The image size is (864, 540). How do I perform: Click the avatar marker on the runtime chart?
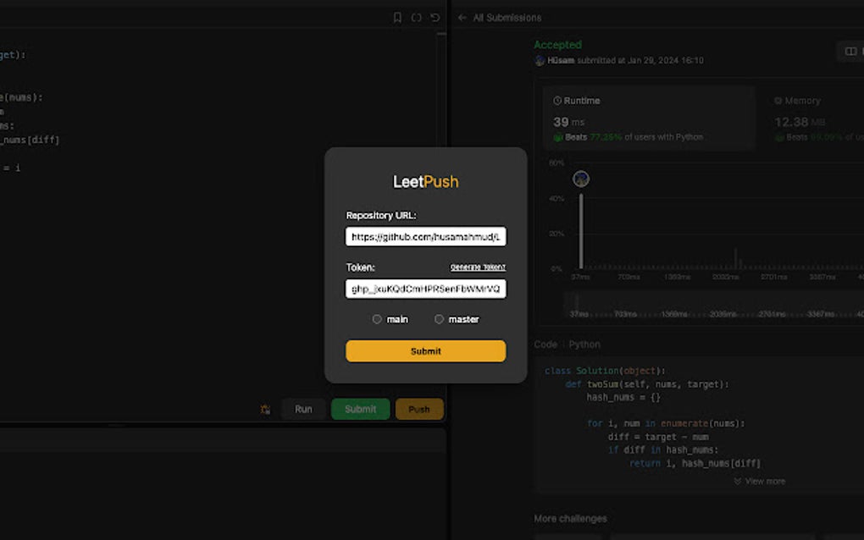click(581, 179)
